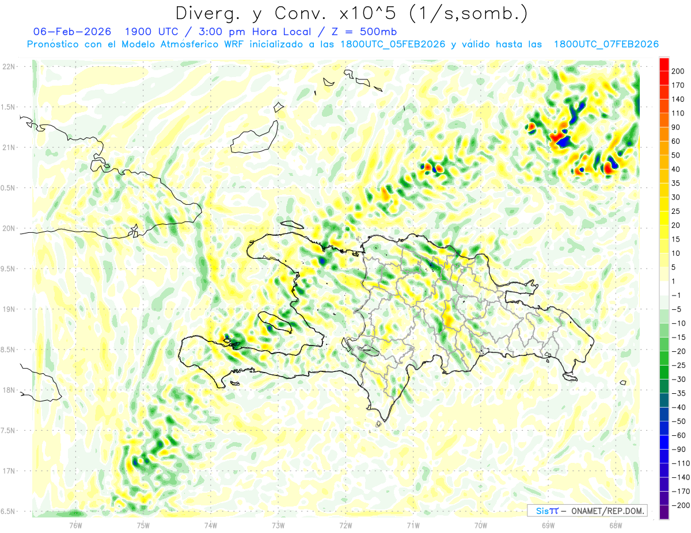Screen dimensions: 691x533
Task: Click the positive '50' color scale value
Action: pyautogui.click(x=676, y=155)
